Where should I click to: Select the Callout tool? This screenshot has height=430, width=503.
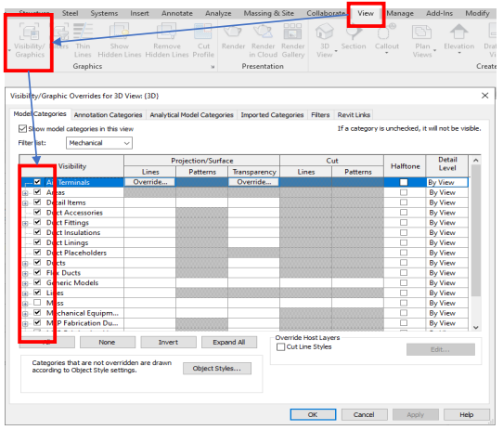(x=387, y=37)
